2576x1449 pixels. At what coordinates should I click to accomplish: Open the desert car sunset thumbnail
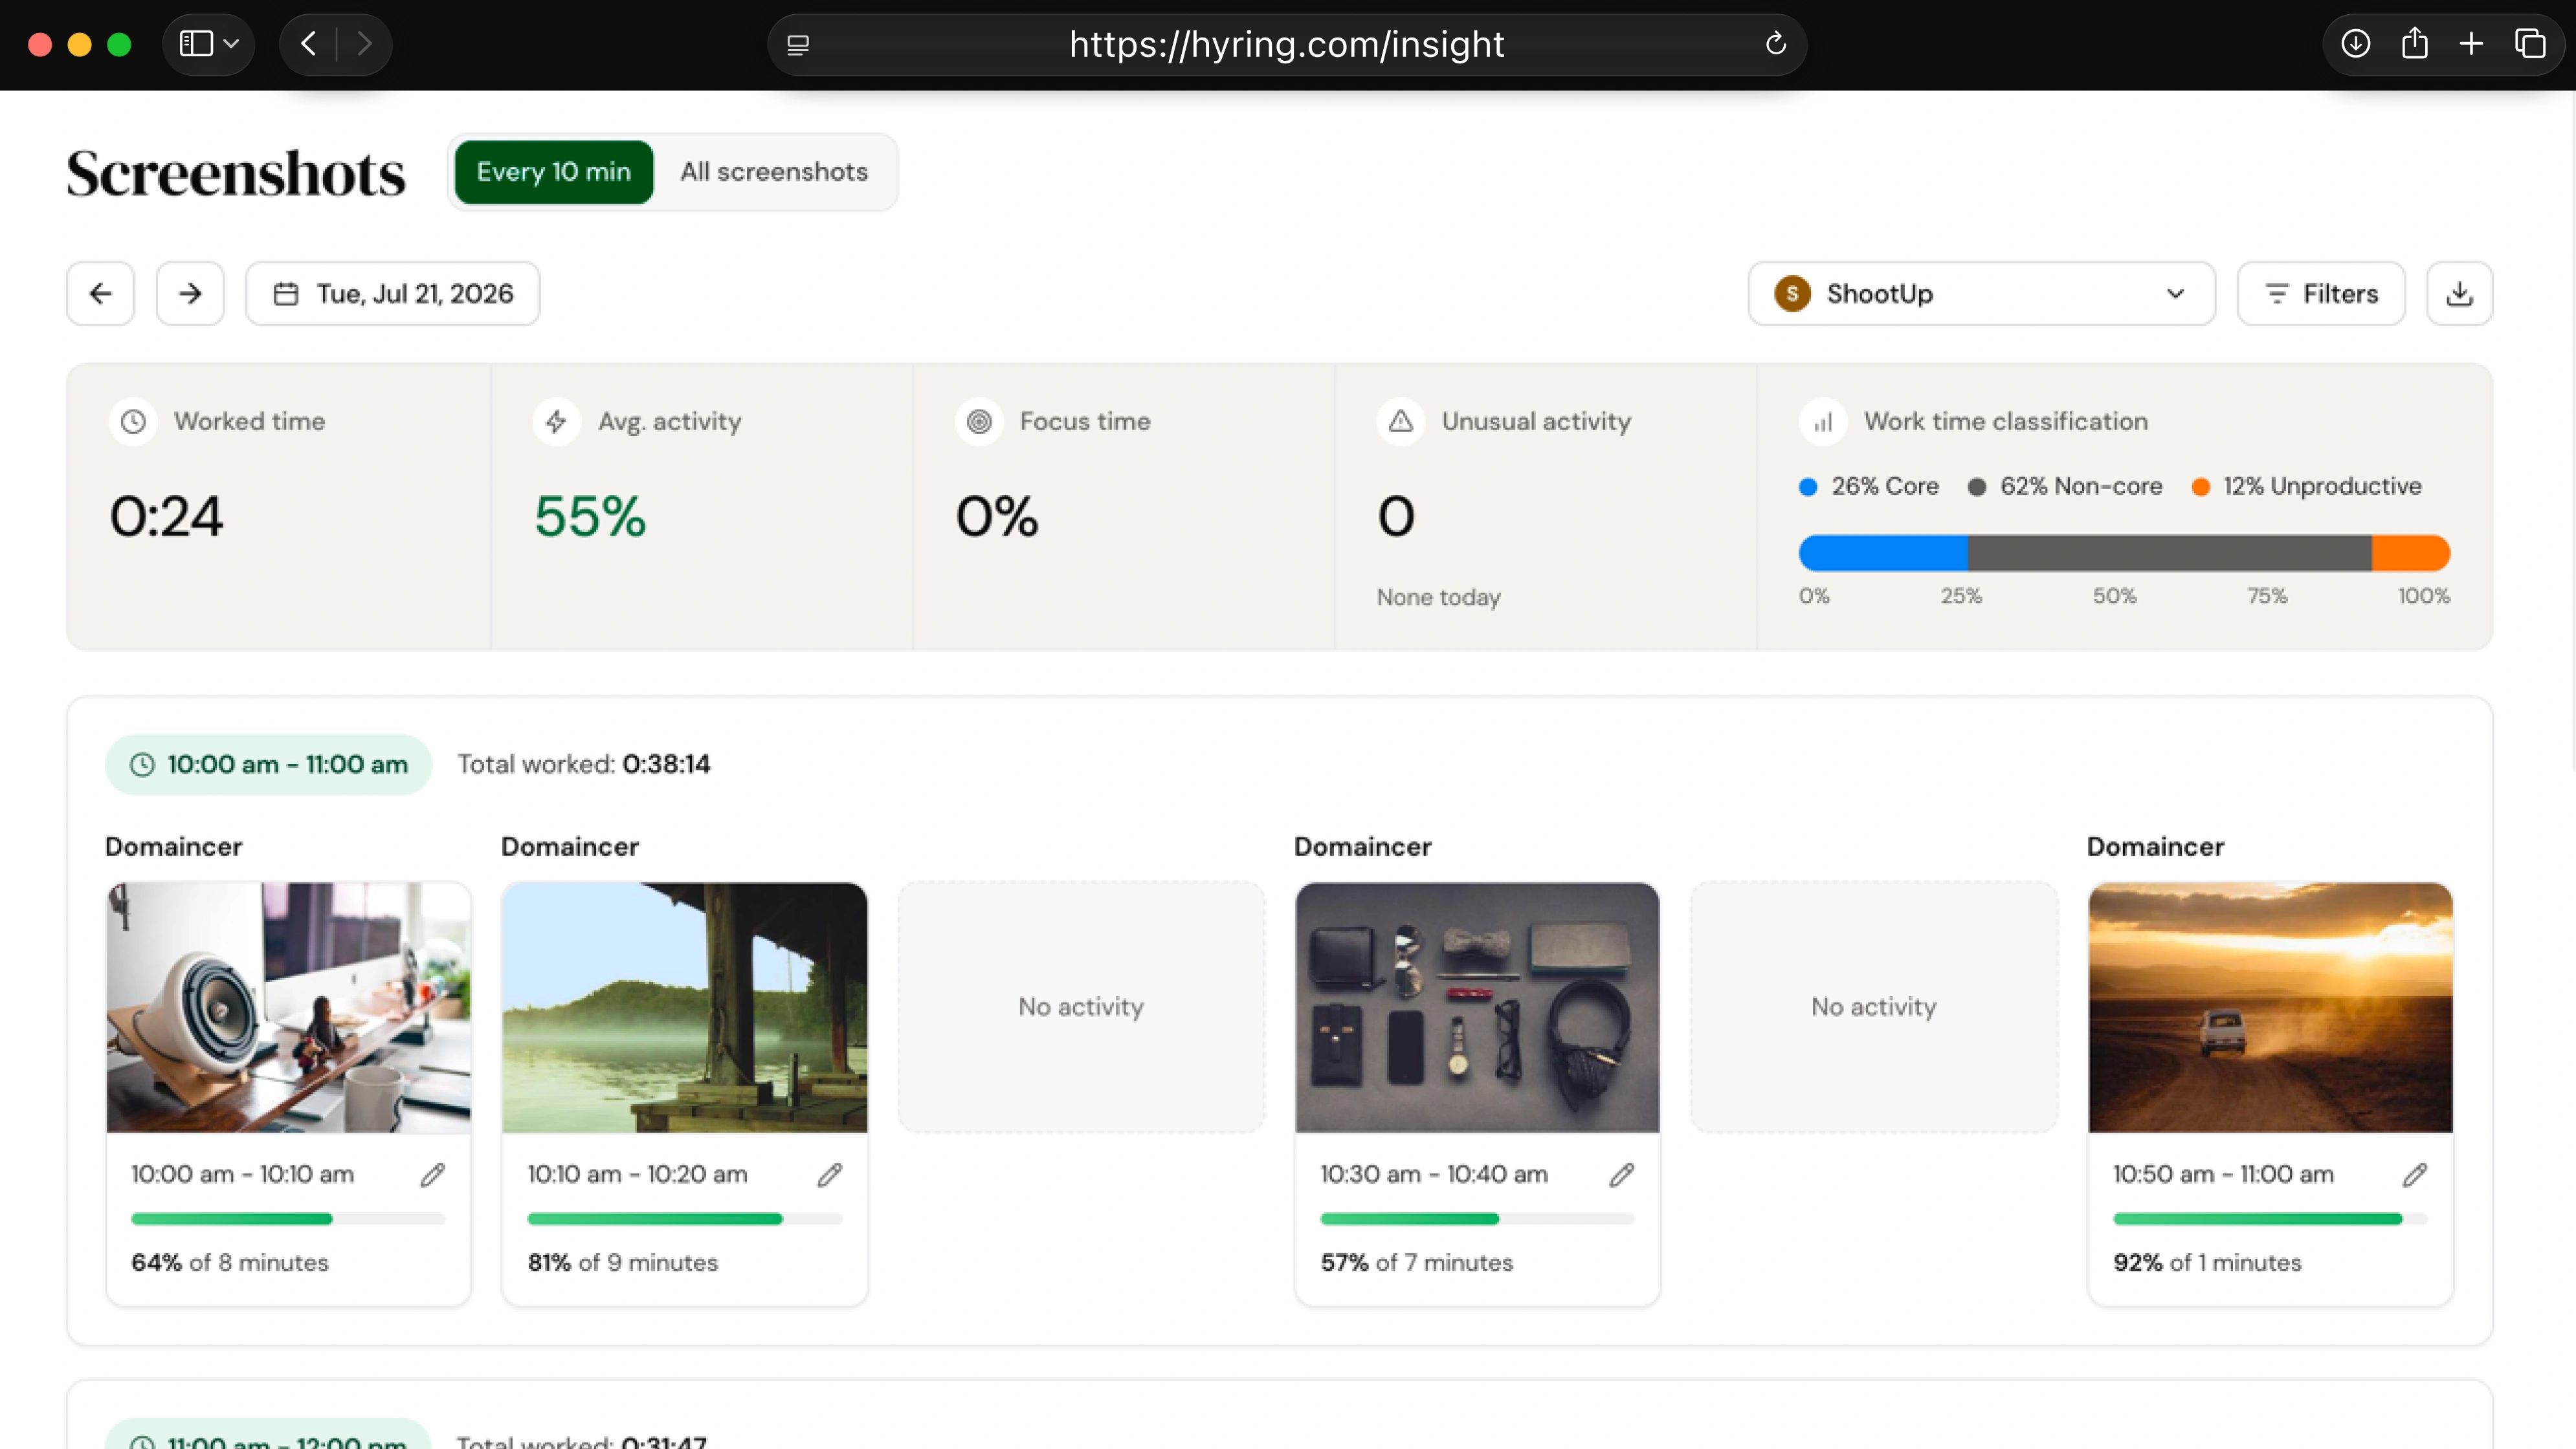pyautogui.click(x=2270, y=1007)
